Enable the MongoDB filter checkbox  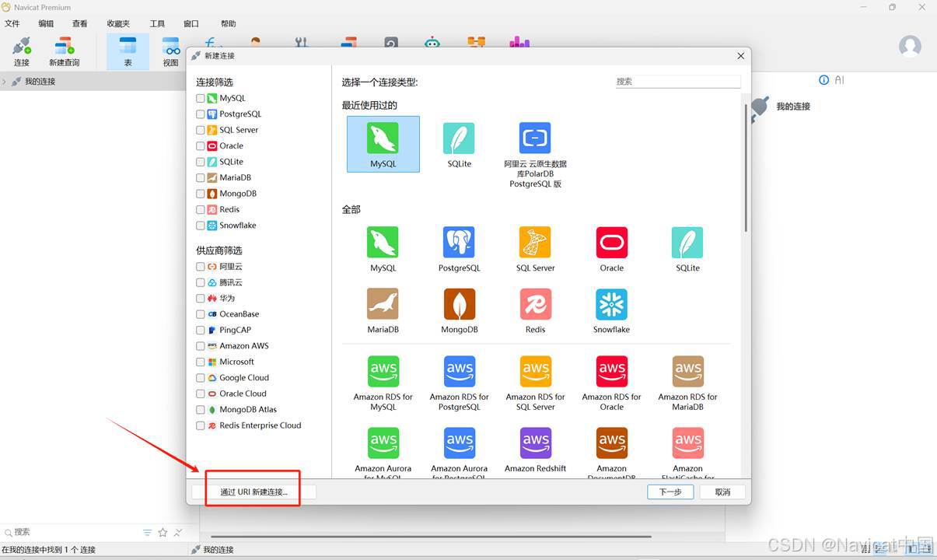[x=201, y=194]
